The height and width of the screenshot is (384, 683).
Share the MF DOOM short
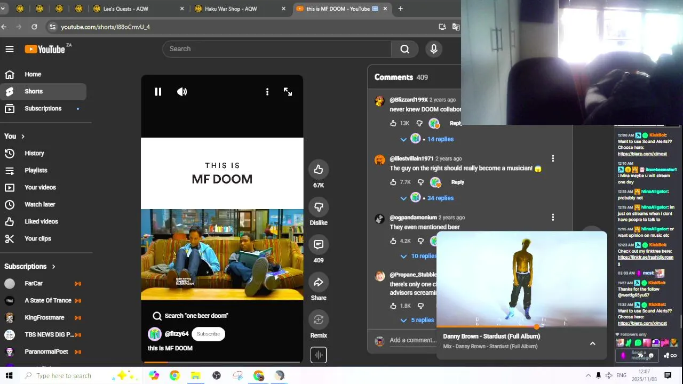[x=319, y=282]
